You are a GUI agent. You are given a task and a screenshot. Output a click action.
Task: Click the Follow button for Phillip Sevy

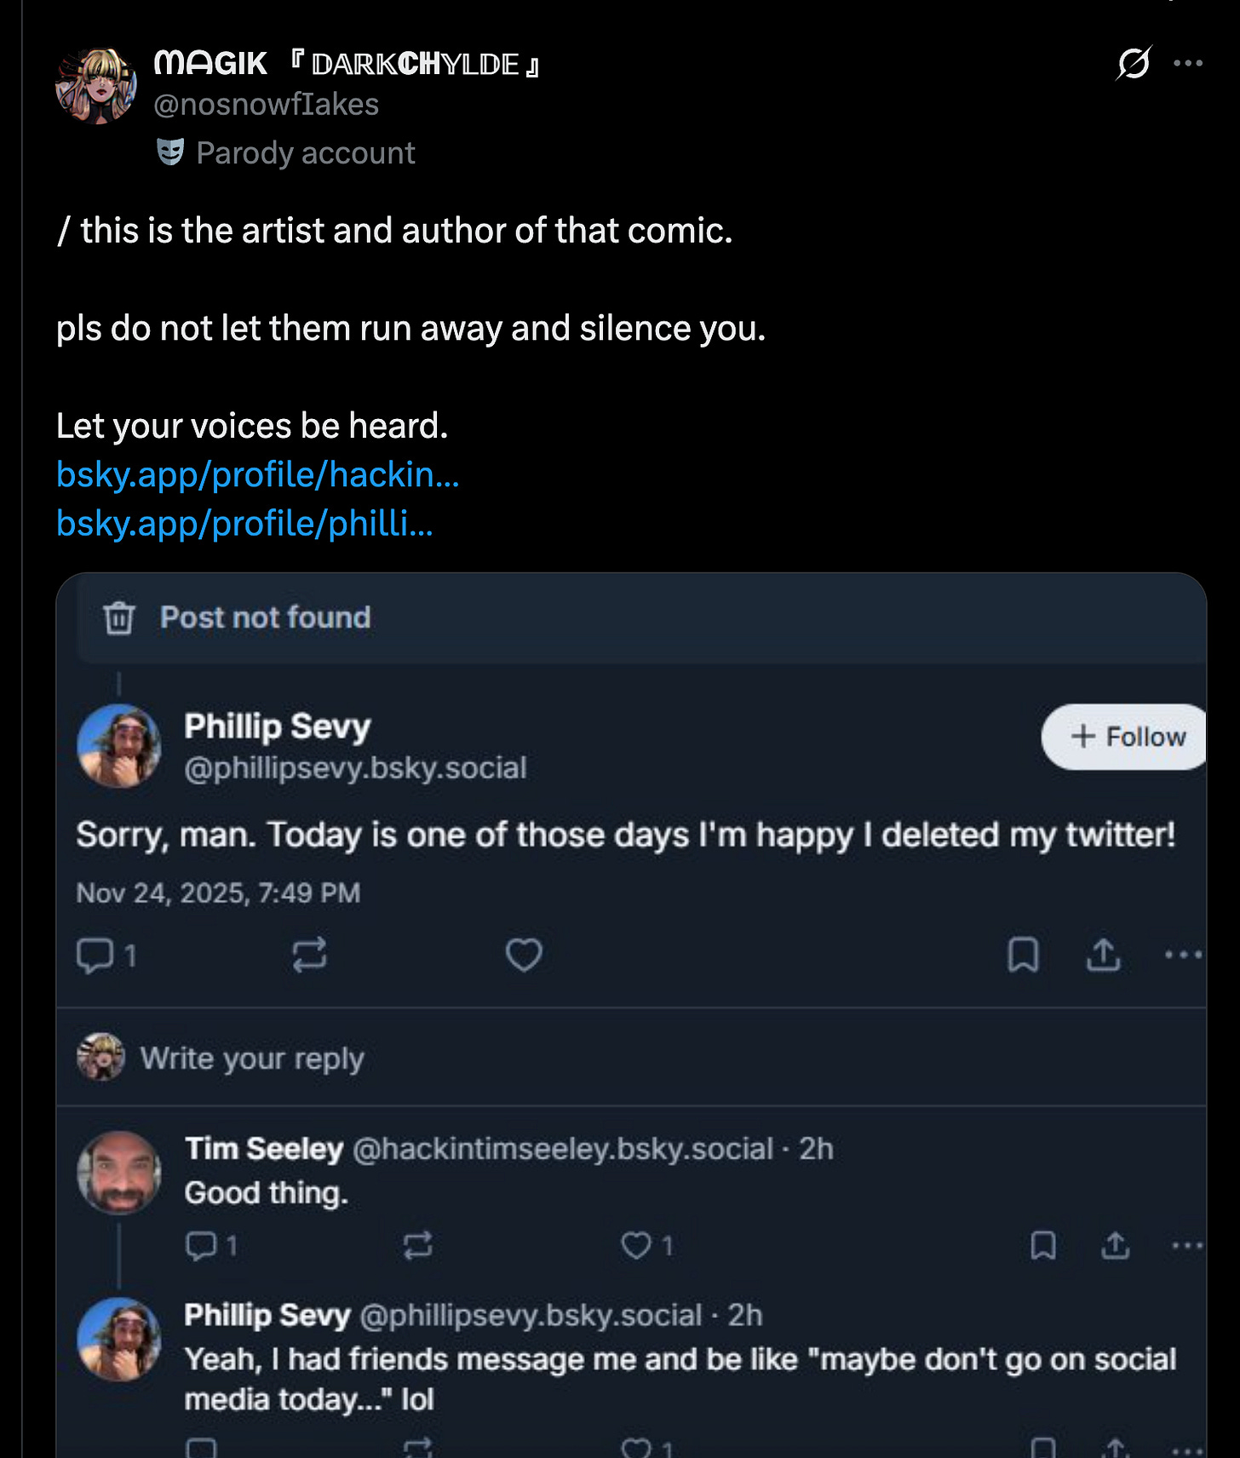(1126, 737)
